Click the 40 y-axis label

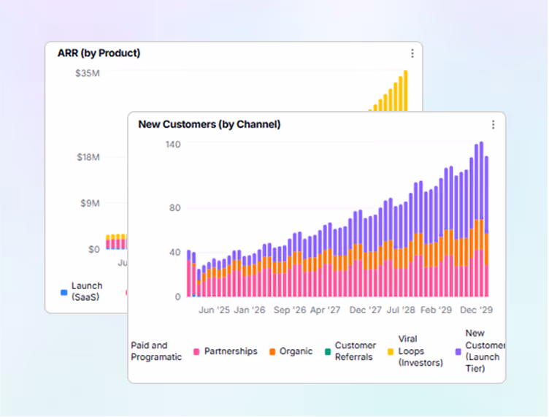[174, 253]
